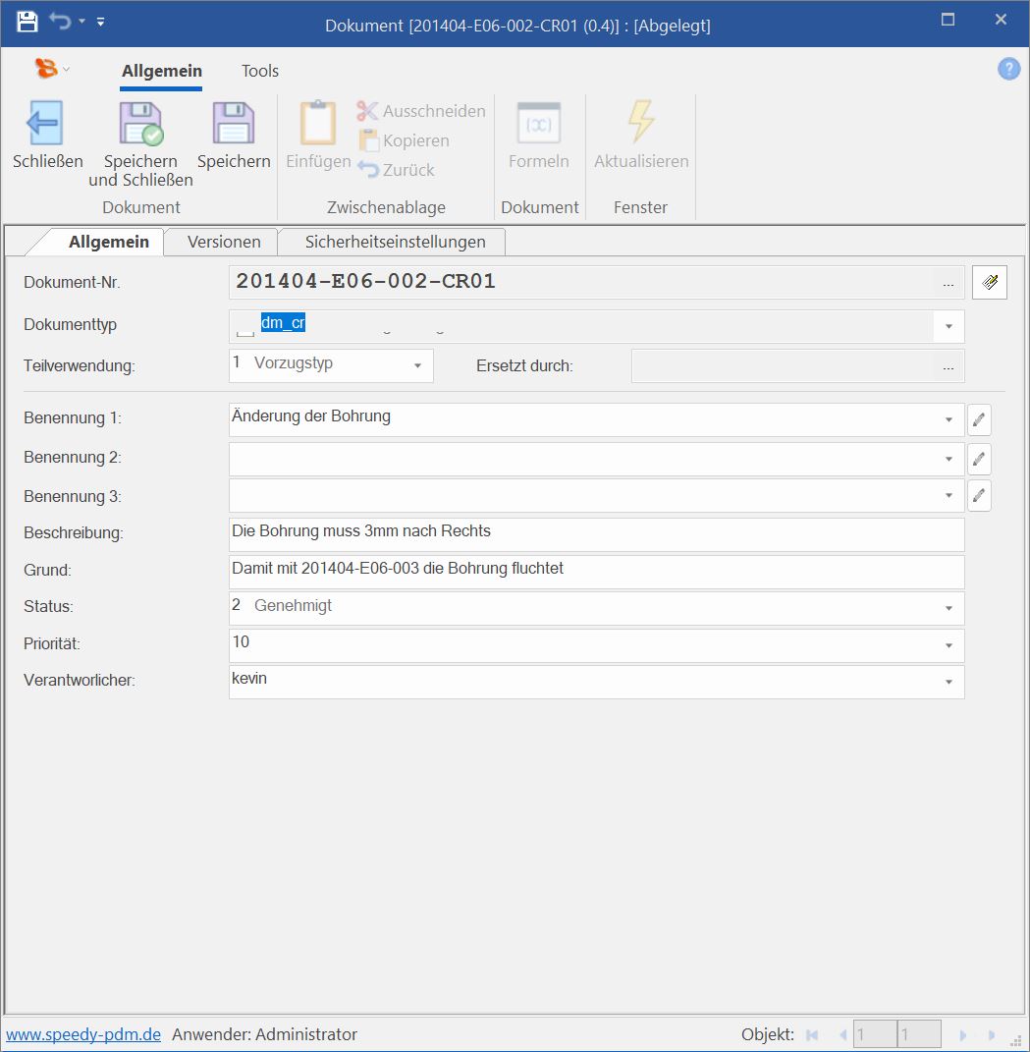Click the Speichern disk icon in ribbon
This screenshot has height=1052, width=1030.
(233, 124)
